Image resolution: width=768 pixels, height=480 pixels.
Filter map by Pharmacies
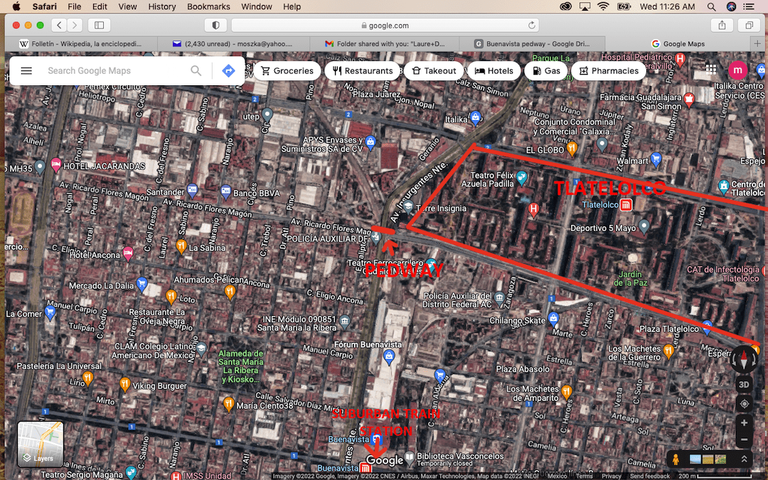pos(609,71)
